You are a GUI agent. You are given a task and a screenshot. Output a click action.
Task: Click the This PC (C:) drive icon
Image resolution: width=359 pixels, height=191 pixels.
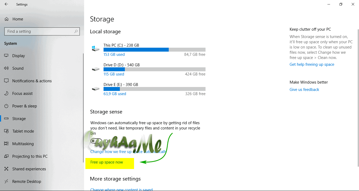tap(96, 49)
